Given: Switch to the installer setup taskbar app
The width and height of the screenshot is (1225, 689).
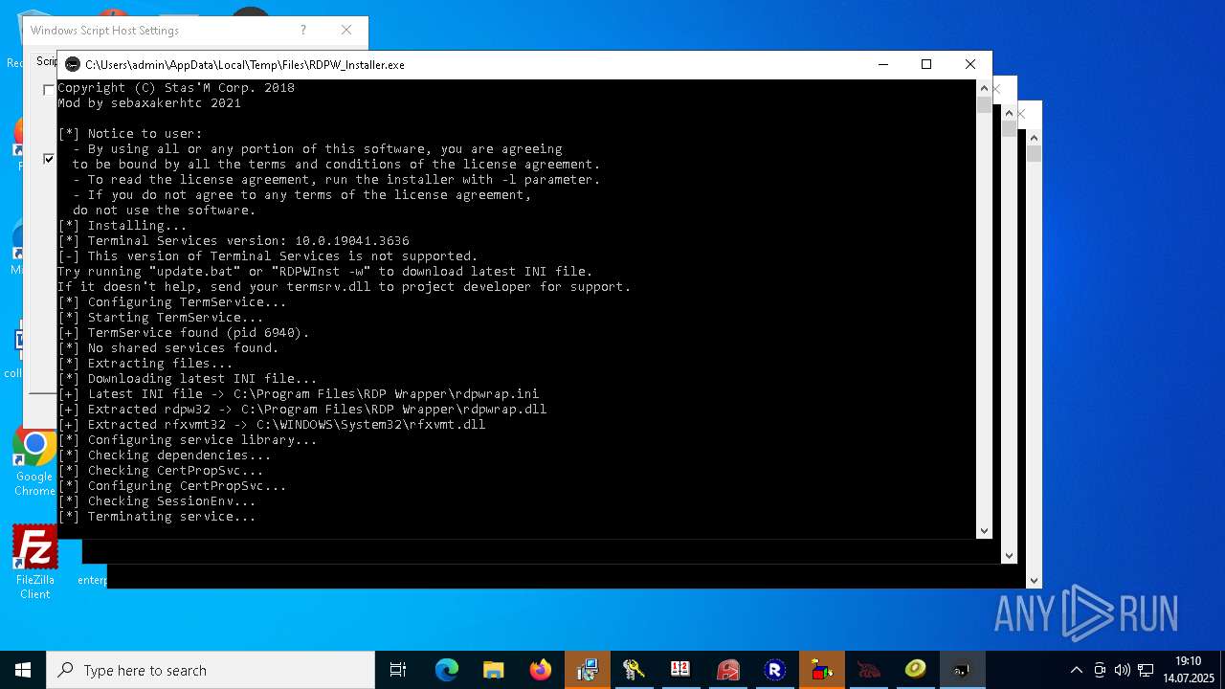Looking at the screenshot, I should pyautogui.click(x=588, y=670).
